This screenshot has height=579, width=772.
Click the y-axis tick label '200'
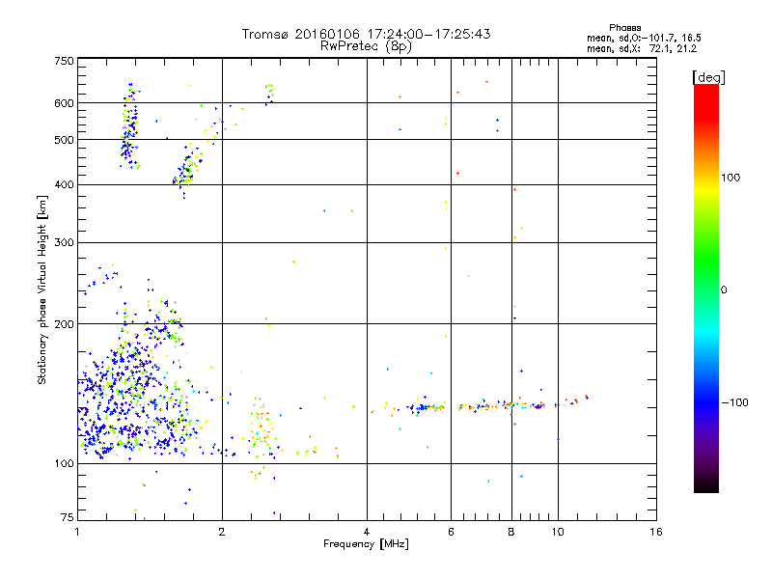[64, 324]
